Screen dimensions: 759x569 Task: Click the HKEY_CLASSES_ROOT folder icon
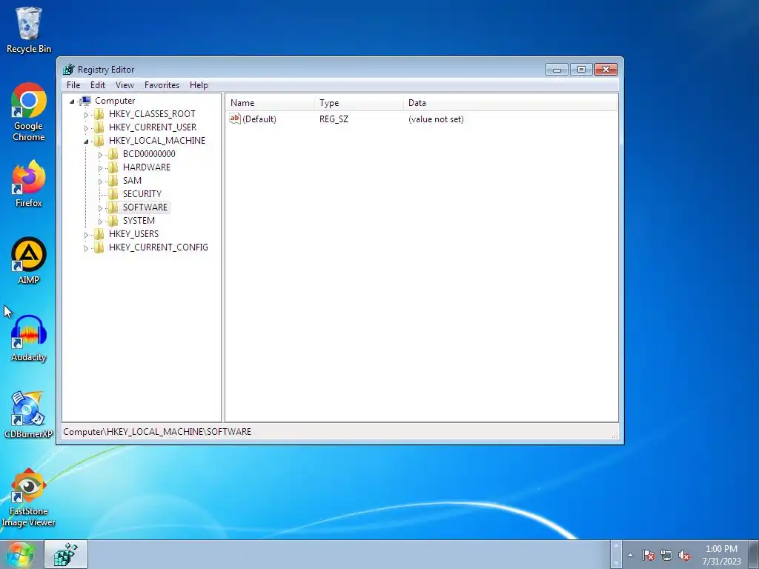point(99,114)
